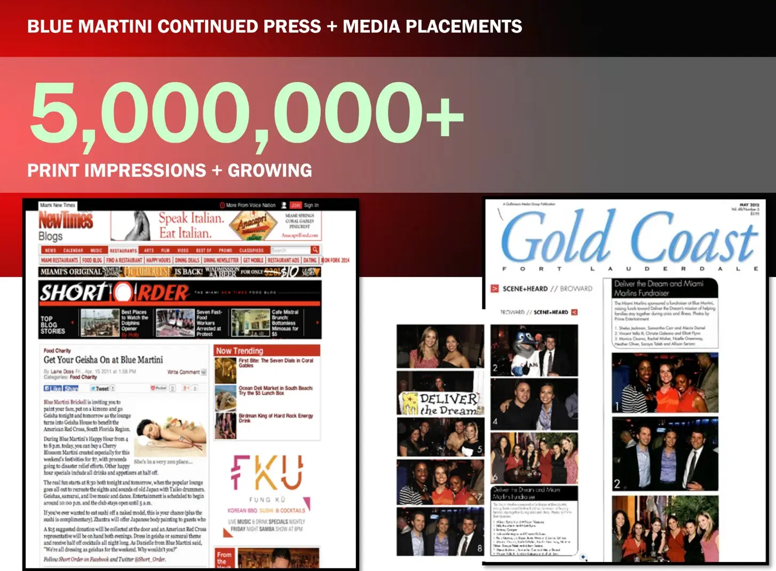Open the Calendar menu item
This screenshot has height=571, width=776.
73,250
